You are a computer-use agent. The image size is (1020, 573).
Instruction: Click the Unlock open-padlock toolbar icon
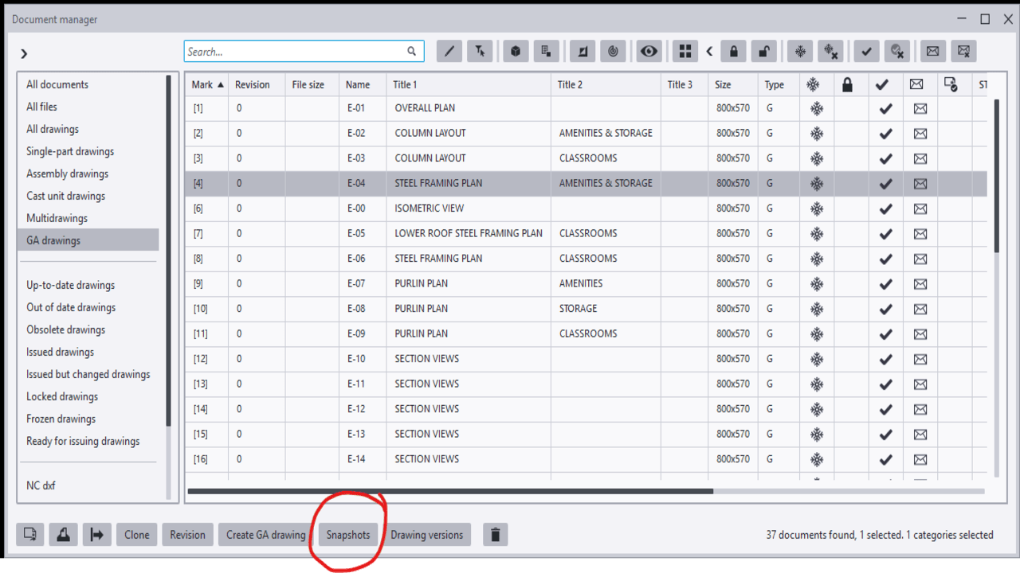[x=764, y=52]
